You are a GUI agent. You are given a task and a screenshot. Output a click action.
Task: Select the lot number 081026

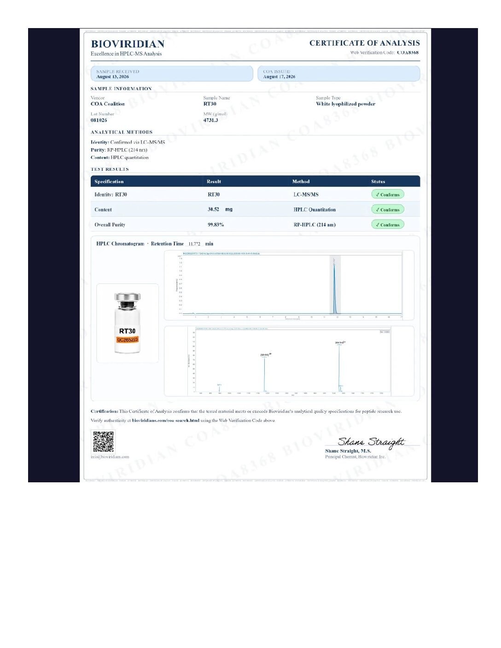click(99, 120)
